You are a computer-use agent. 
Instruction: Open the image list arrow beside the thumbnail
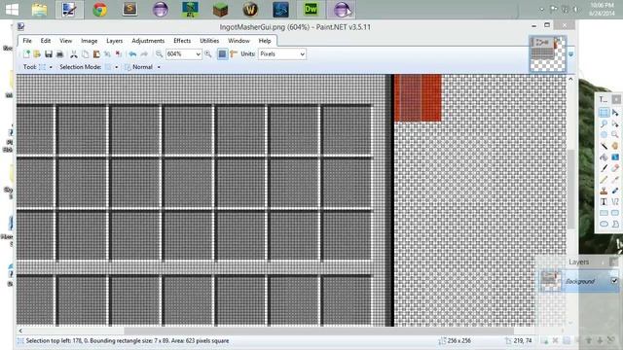(x=571, y=54)
